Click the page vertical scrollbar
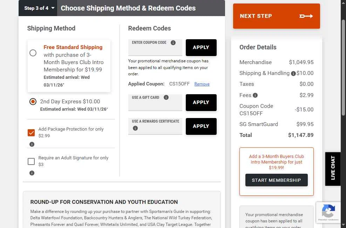This screenshot has height=228, width=346. pos(344,70)
